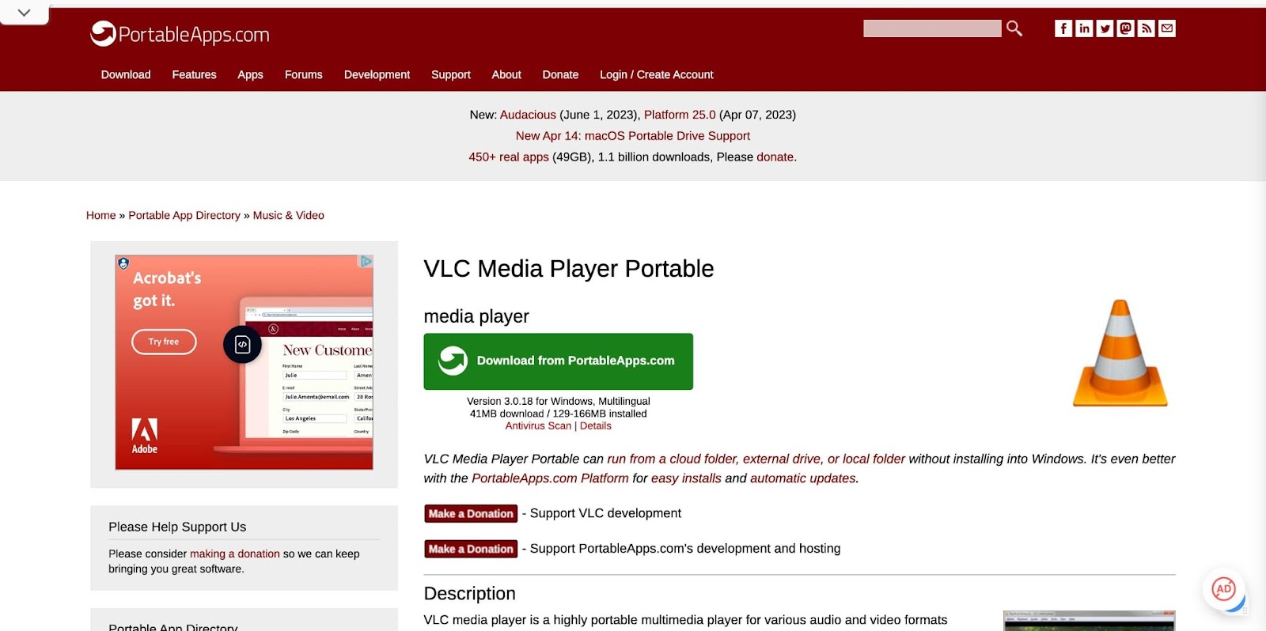The image size is (1266, 631).
Task: Click the floating AD blocker badge
Action: point(1223,588)
